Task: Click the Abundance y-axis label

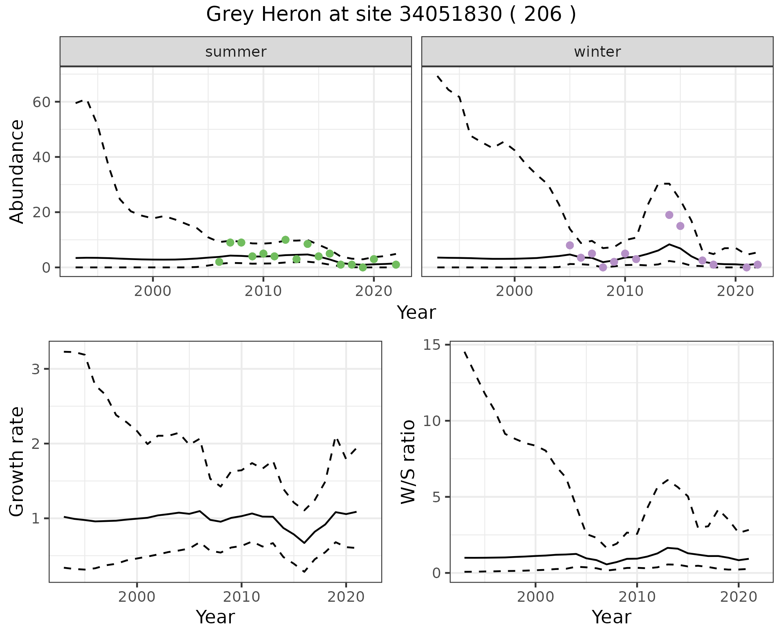Action: pyautogui.click(x=17, y=171)
